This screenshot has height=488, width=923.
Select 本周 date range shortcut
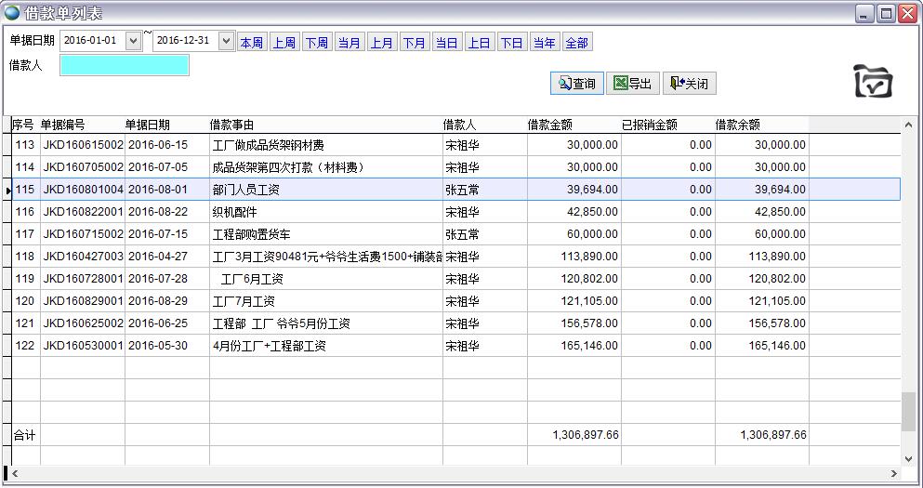pyautogui.click(x=251, y=43)
